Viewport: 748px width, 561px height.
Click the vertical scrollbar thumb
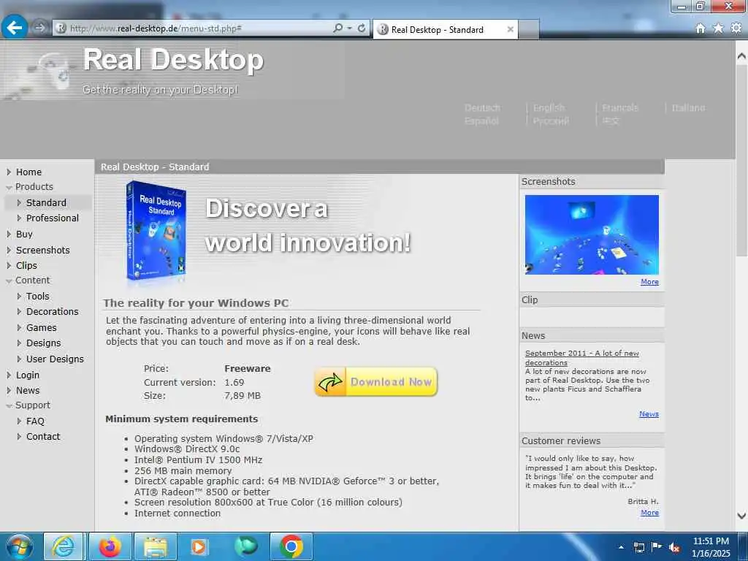coord(741,160)
